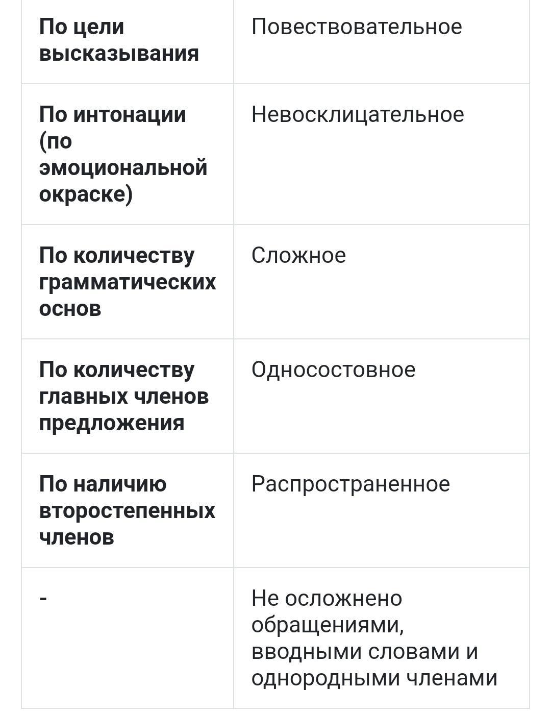Click the 'Сложное' cell value
Viewport: 551px width, 713px height.
(298, 255)
